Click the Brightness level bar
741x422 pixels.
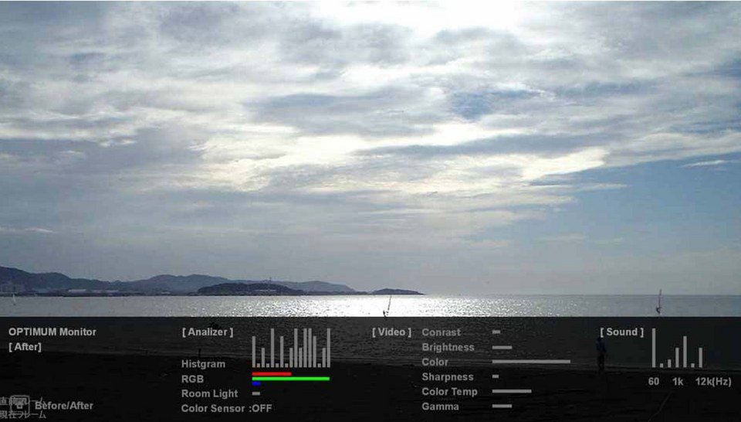coord(502,347)
